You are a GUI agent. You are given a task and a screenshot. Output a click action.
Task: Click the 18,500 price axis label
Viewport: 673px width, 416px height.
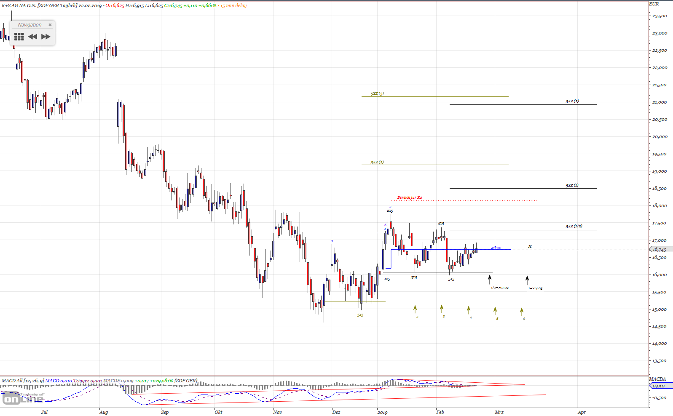660,189
